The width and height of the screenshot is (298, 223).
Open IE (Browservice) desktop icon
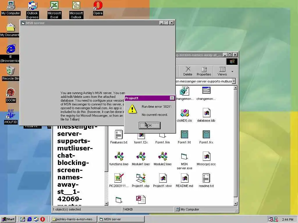tap(10, 53)
